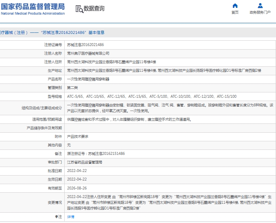Click the registrant name 常州奥尔医疗器械有限公司
The height and width of the screenshot is (223, 276).
coord(88,53)
